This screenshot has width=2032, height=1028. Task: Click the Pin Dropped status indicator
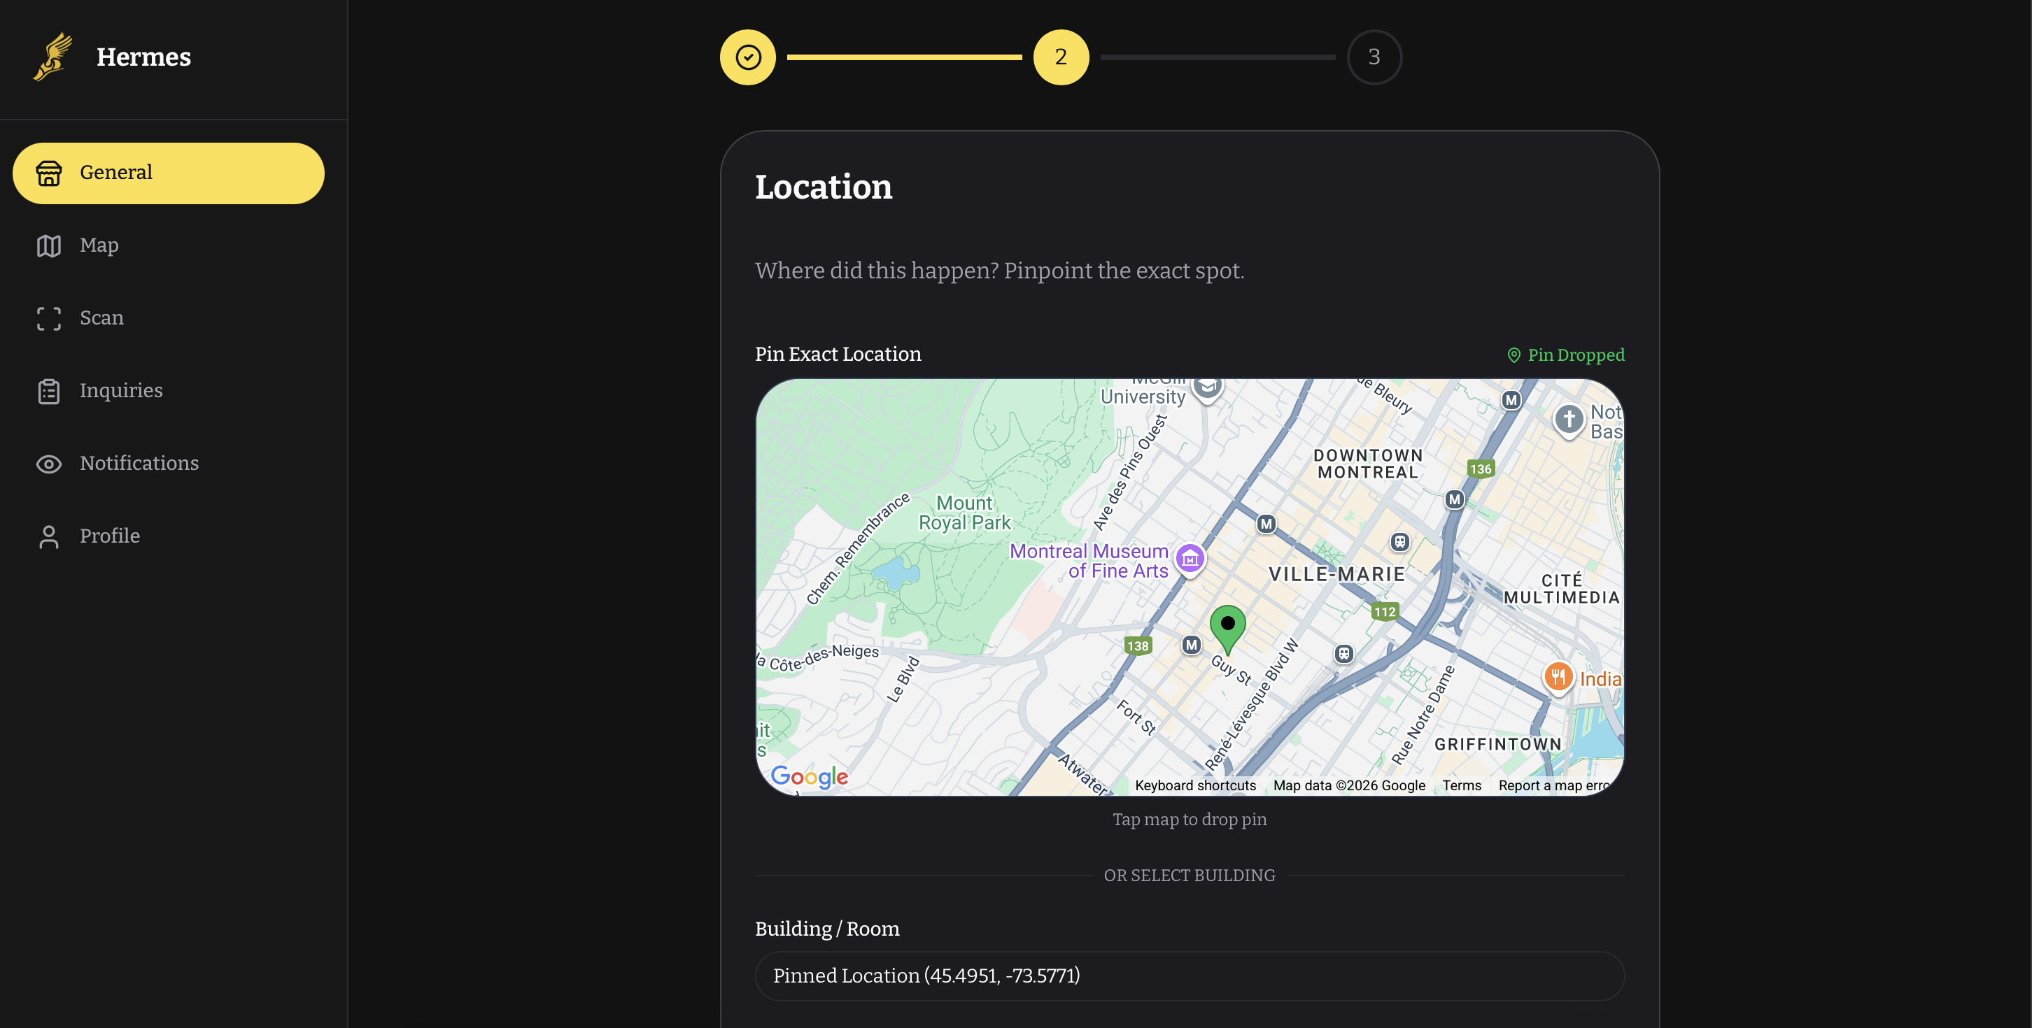point(1565,355)
